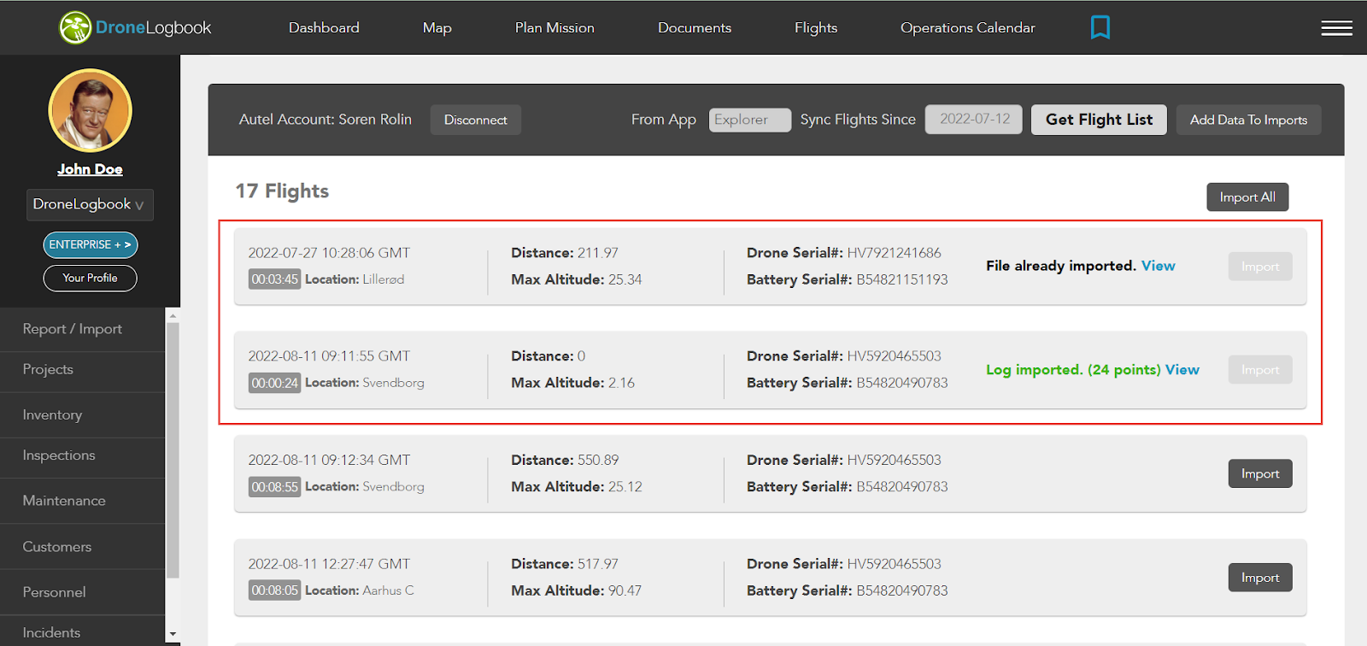Click Distance: 211.97 value
1367x646 pixels.
(x=598, y=253)
